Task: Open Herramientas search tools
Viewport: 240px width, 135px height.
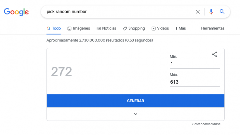Action: click(x=213, y=28)
